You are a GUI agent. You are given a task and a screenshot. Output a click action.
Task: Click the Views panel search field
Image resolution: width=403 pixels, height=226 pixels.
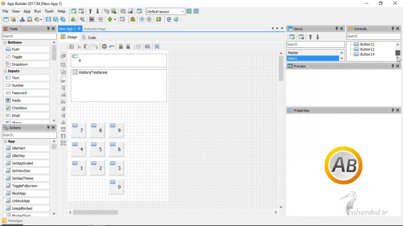click(x=315, y=44)
